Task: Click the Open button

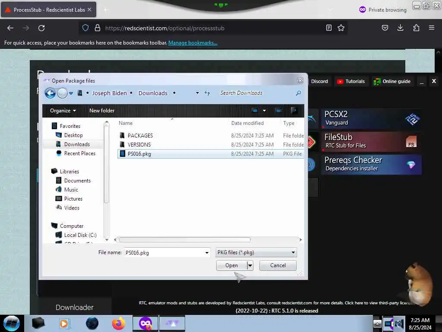Action: click(x=231, y=265)
